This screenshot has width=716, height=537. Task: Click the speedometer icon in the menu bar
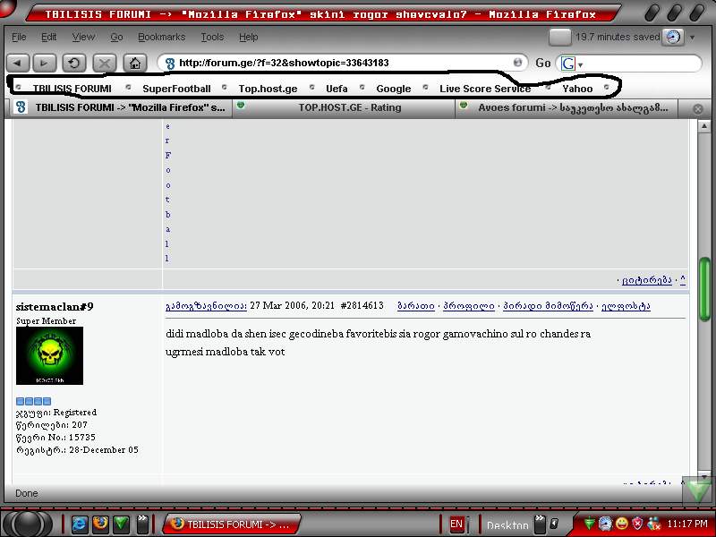(x=673, y=37)
